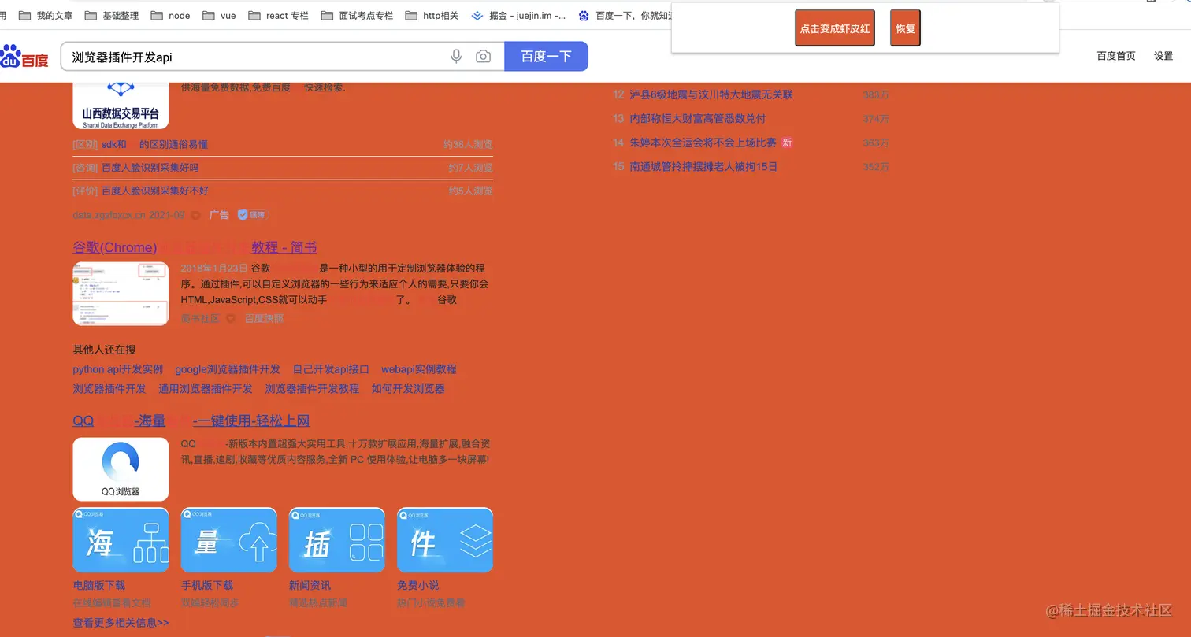
Task: Open the 基础整理 bookmark folder
Action: (111, 15)
